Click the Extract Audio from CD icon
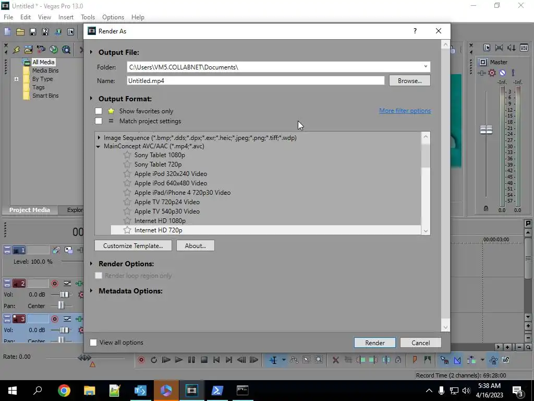Viewport: 534px width, 401px height. tap(54, 50)
